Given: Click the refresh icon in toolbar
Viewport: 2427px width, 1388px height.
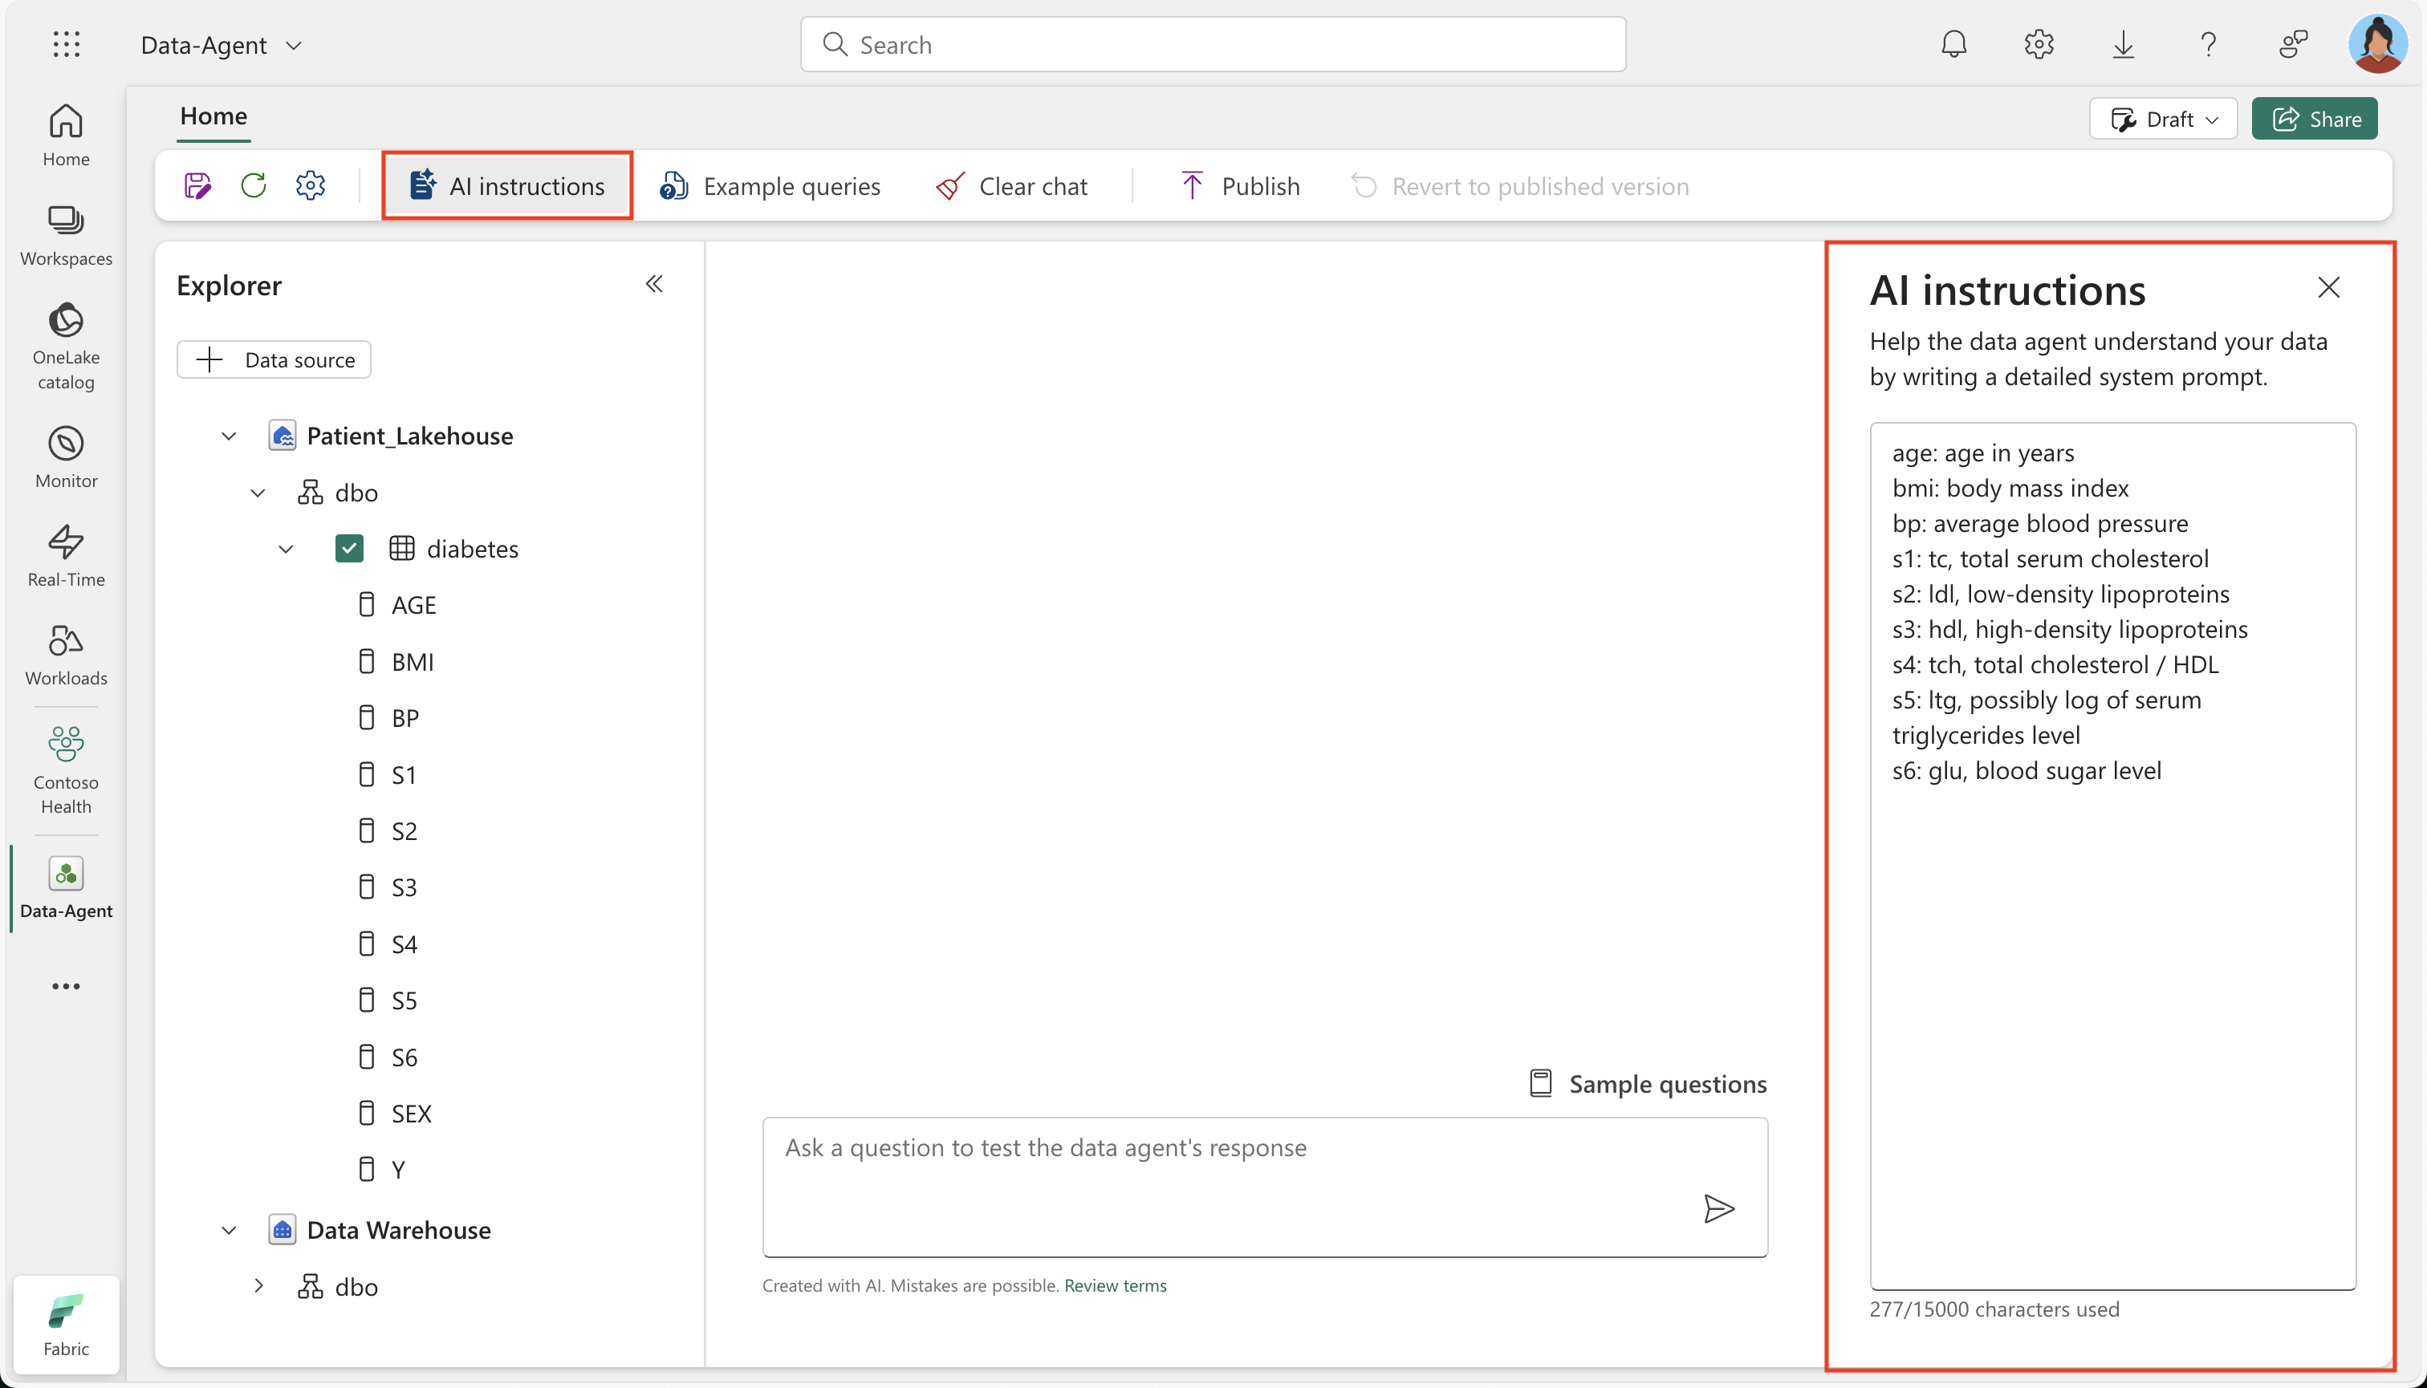Looking at the screenshot, I should 254,185.
